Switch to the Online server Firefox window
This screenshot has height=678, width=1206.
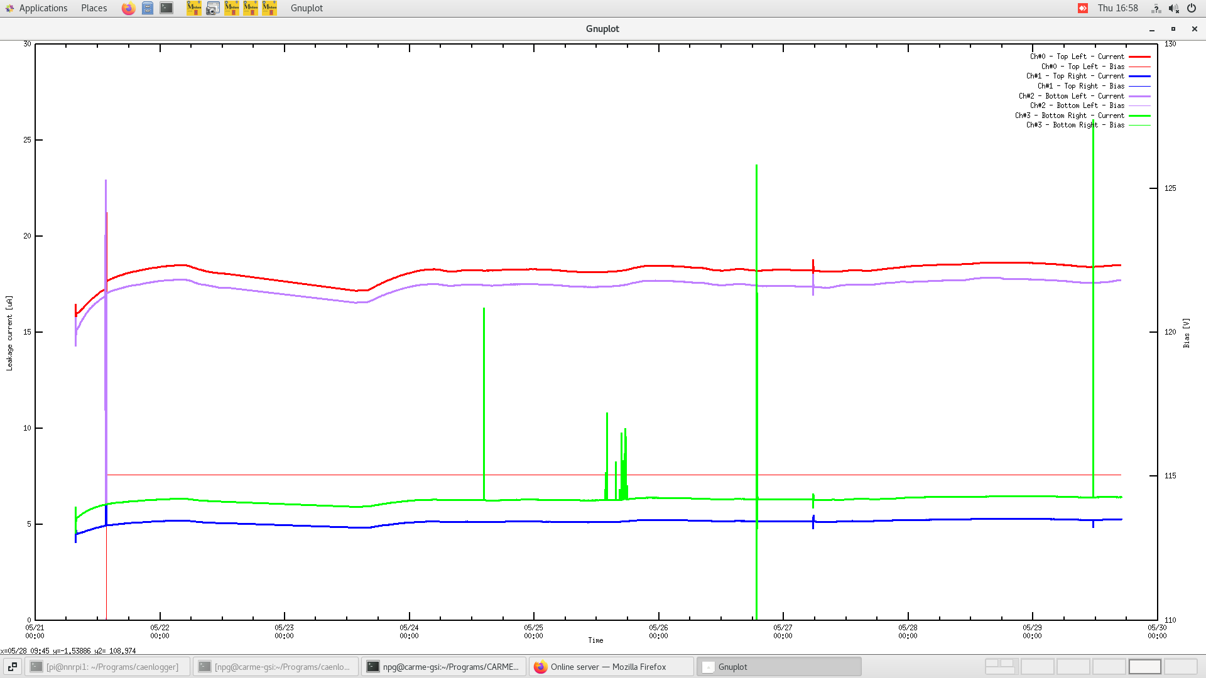tap(609, 666)
